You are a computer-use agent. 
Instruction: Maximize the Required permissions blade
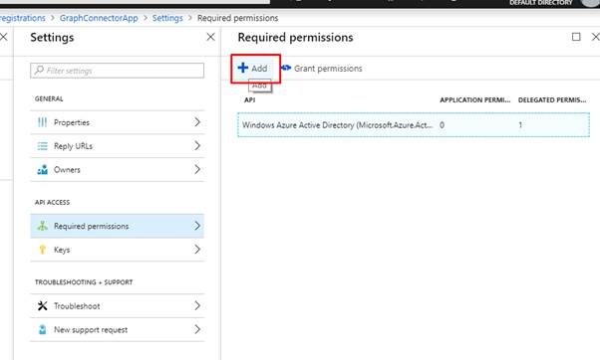click(576, 37)
